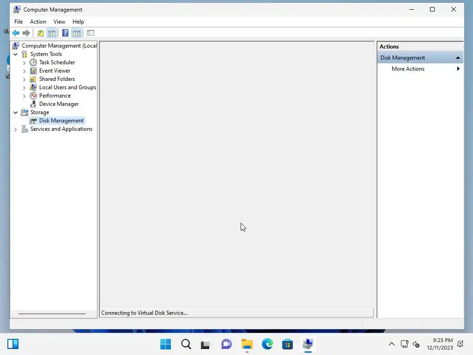This screenshot has height=355, width=473.
Task: Click the System Tools icon
Action: tap(24, 54)
